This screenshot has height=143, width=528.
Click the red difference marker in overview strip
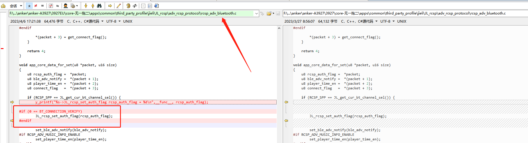[2, 48]
